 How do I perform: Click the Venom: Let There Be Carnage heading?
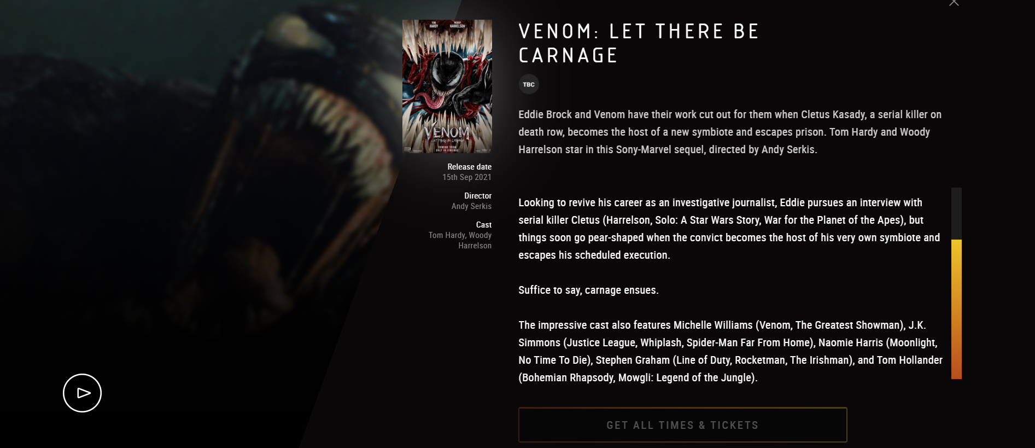[x=639, y=43]
